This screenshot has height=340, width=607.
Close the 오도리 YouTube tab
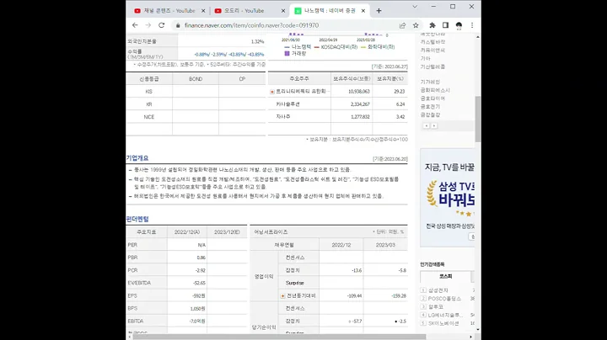coord(283,11)
